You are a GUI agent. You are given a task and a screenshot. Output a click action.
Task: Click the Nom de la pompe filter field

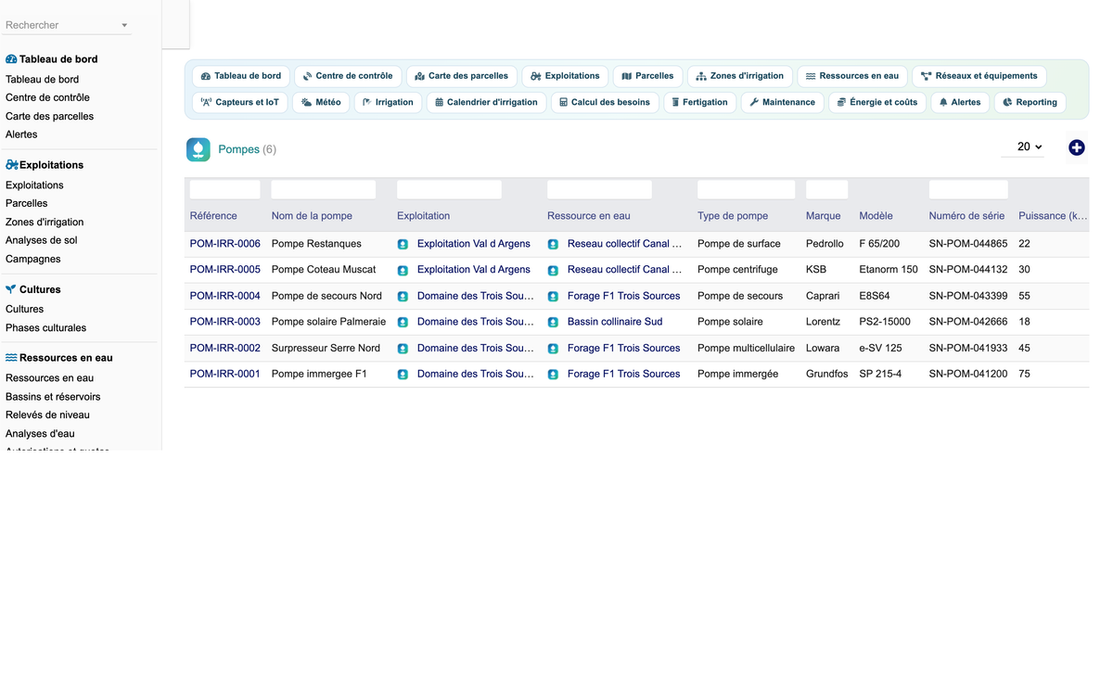pos(324,189)
